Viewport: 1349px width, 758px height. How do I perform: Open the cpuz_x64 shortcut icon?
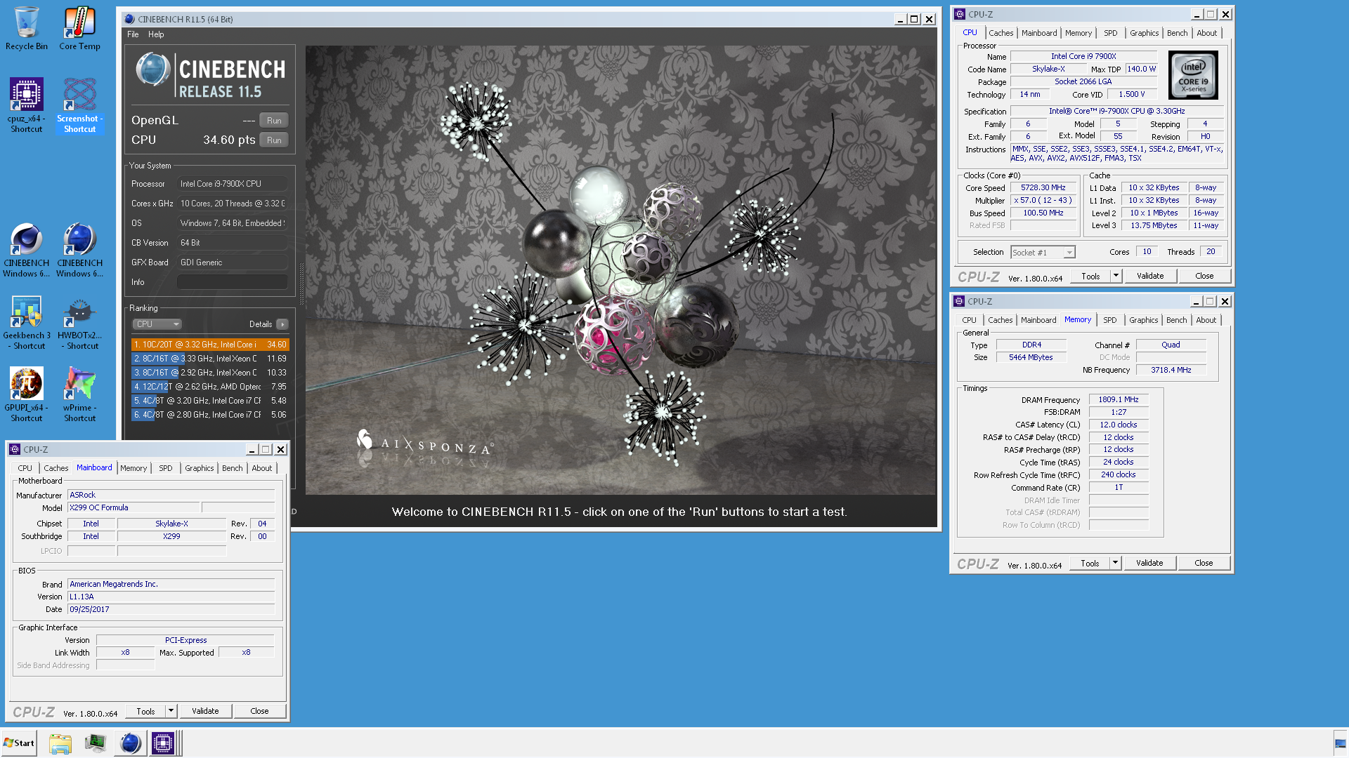click(x=26, y=105)
